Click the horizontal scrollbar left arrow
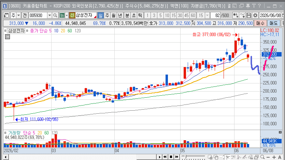The image size is (285, 160). coord(6,157)
